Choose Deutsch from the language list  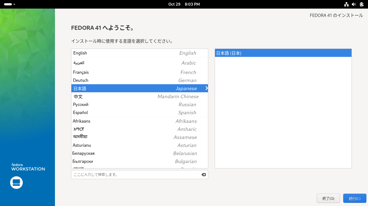(140, 80)
